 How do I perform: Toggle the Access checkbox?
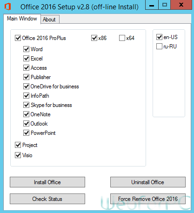pos(27,68)
